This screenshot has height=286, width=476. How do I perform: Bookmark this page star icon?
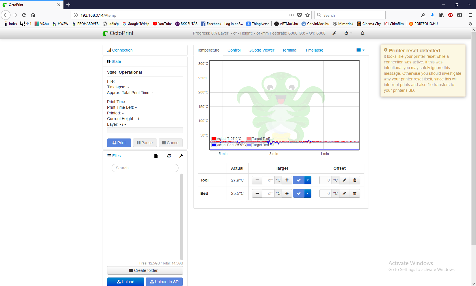pyautogui.click(x=308, y=15)
